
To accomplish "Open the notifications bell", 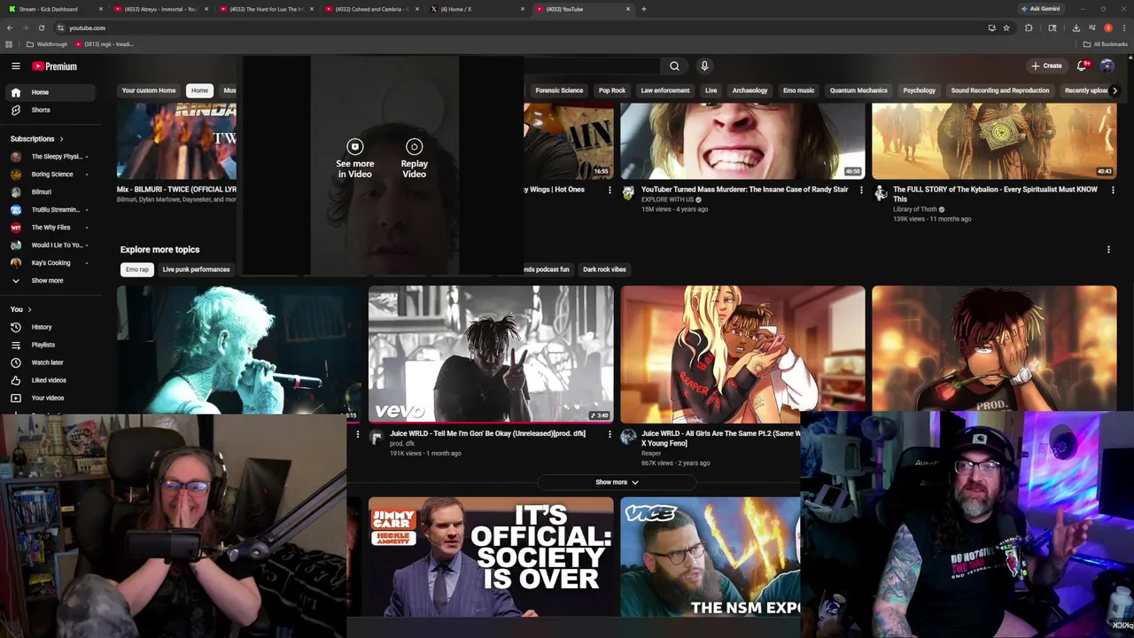I will click(1082, 66).
